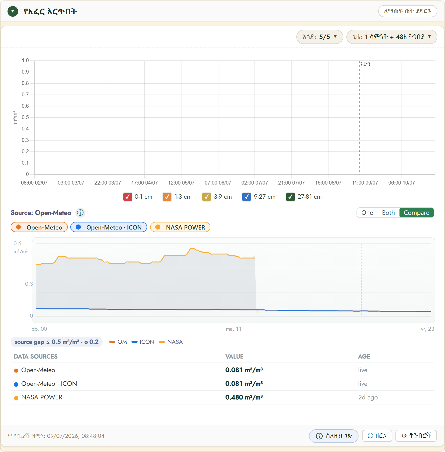The image size is (445, 452).
Task: Click the አሁን now marker line
Action: [x=359, y=118]
